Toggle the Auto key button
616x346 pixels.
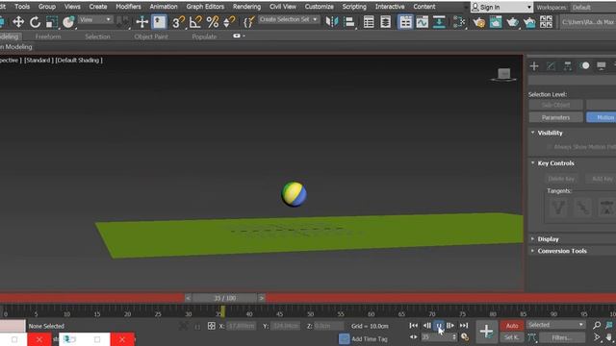click(x=512, y=326)
